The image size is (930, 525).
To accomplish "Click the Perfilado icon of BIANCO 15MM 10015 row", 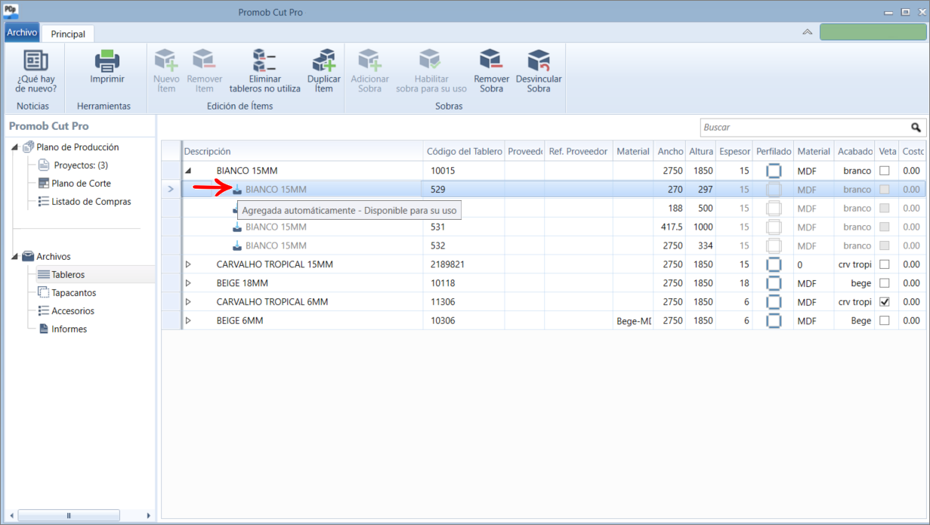I will [x=774, y=171].
